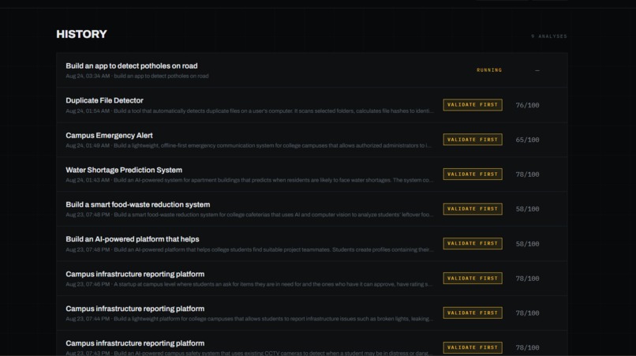Select the 76/100 score
This screenshot has height=356, width=636.
527,105
